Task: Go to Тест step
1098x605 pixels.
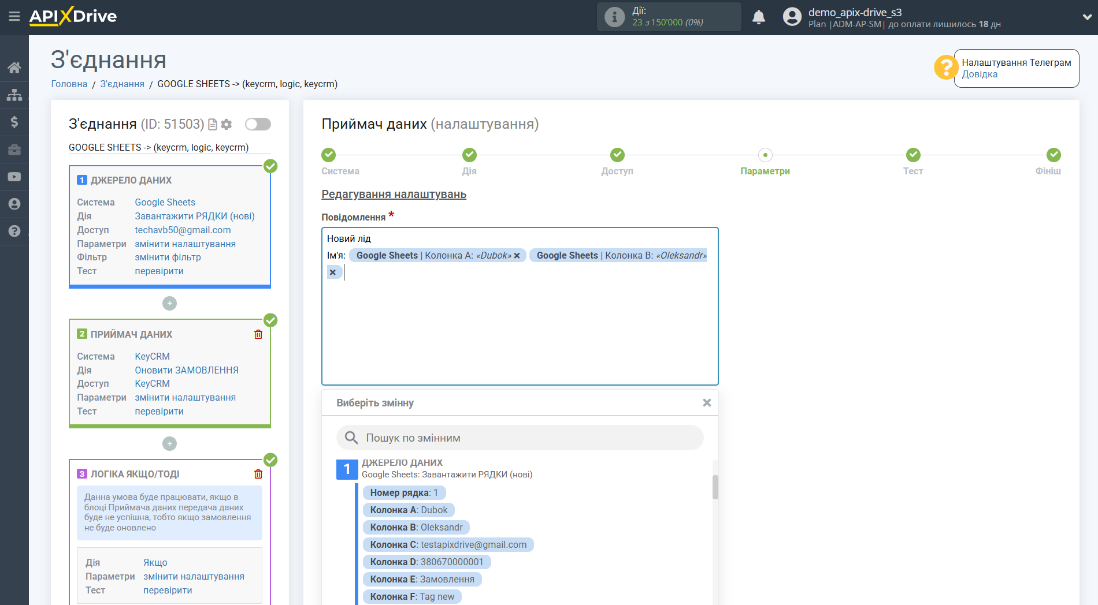Action: [x=913, y=155]
